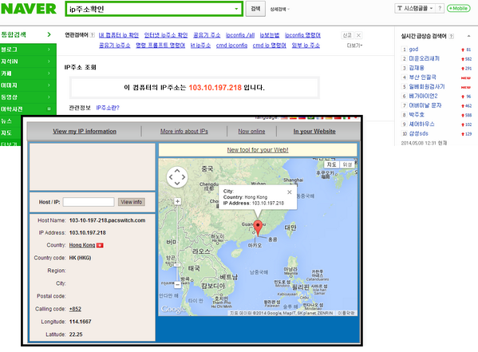Screen dimensions: 478x352
Task: Click the 103.10.197.218 IP address result text
Action: pyautogui.click(x=215, y=88)
